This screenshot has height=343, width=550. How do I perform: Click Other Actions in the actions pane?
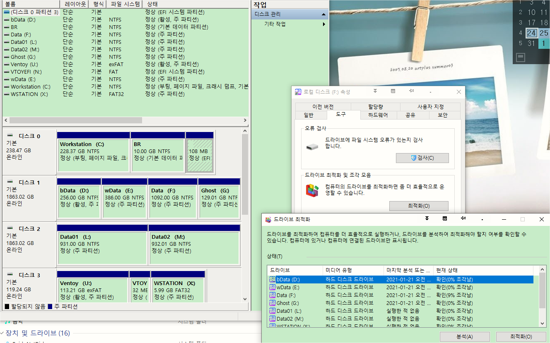point(275,24)
